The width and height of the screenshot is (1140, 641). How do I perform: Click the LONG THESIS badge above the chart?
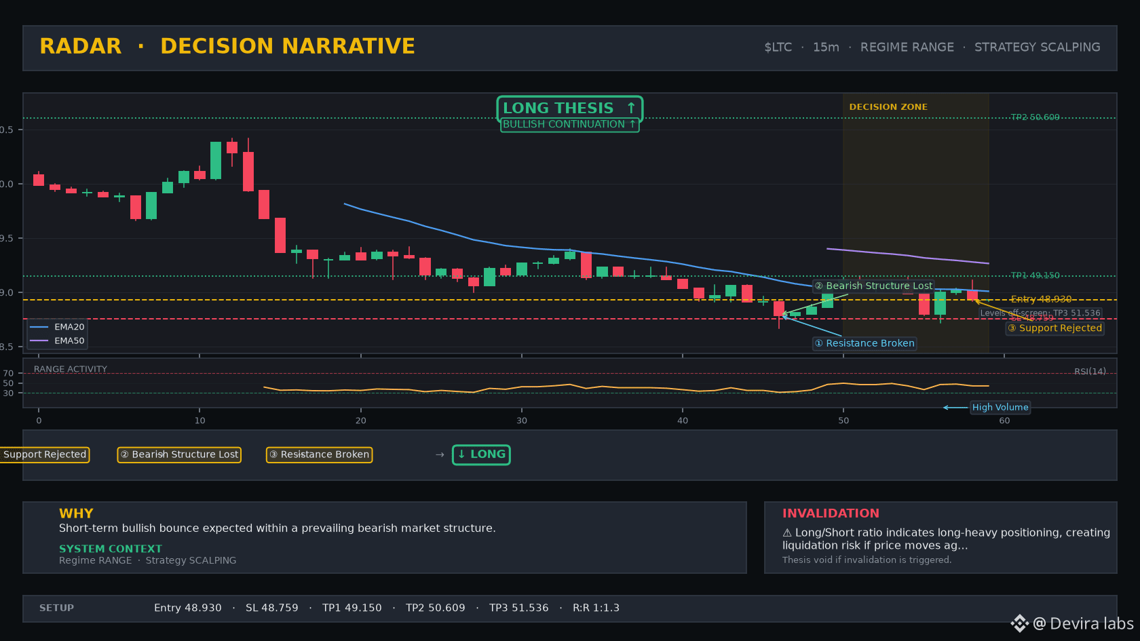tap(569, 109)
